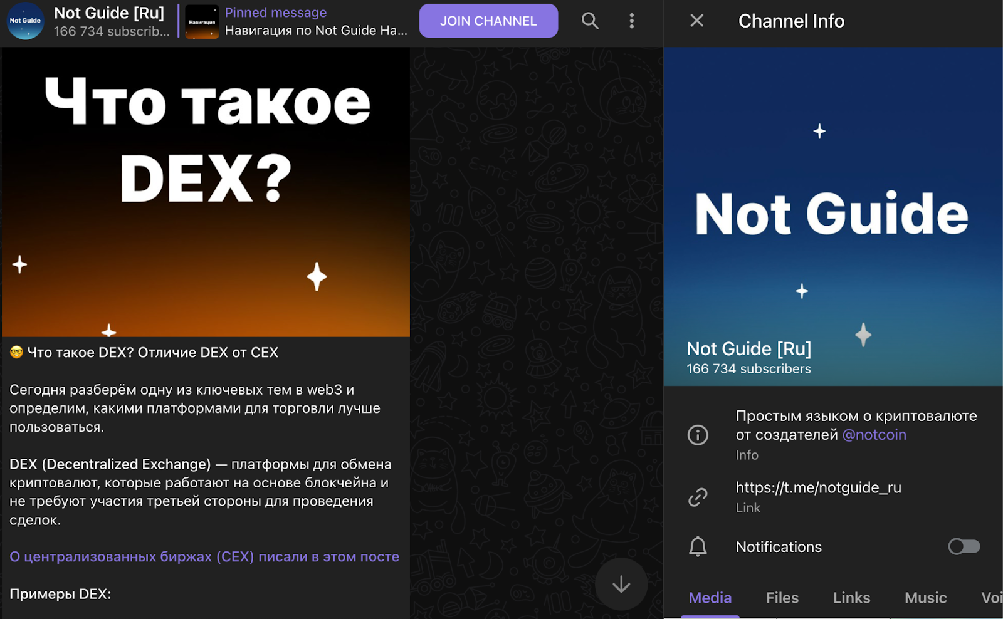Click the scroll-down arrow button

(621, 584)
